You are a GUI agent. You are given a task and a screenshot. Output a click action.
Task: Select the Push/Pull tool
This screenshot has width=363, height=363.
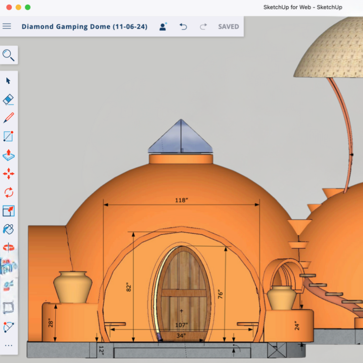pyautogui.click(x=8, y=155)
